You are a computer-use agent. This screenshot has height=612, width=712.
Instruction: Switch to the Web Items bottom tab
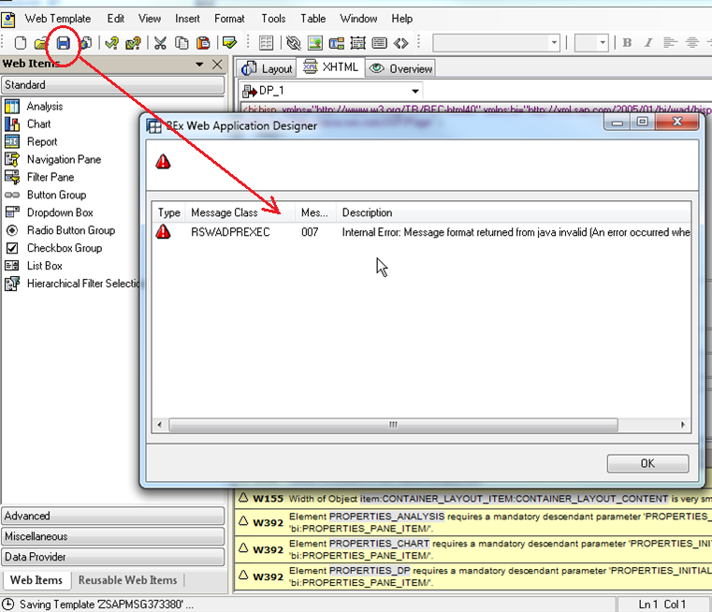point(36,580)
